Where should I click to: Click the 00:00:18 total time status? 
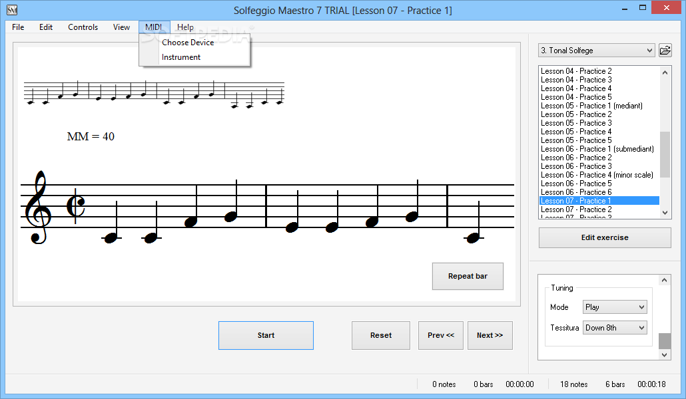tap(651, 384)
